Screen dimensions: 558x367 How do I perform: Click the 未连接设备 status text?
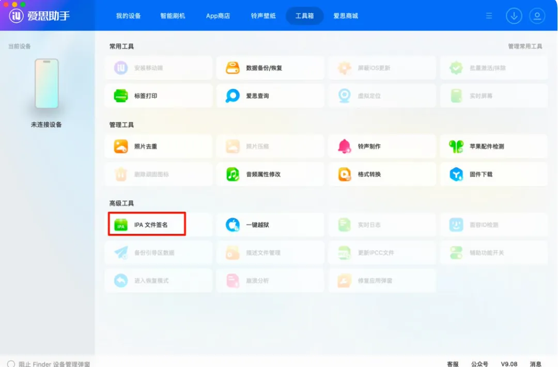pyautogui.click(x=47, y=124)
